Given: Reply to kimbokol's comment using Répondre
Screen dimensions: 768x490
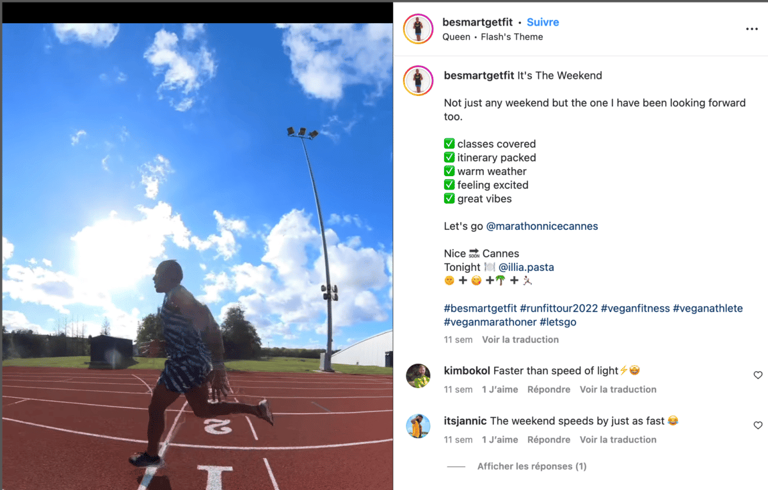Looking at the screenshot, I should [x=548, y=389].
